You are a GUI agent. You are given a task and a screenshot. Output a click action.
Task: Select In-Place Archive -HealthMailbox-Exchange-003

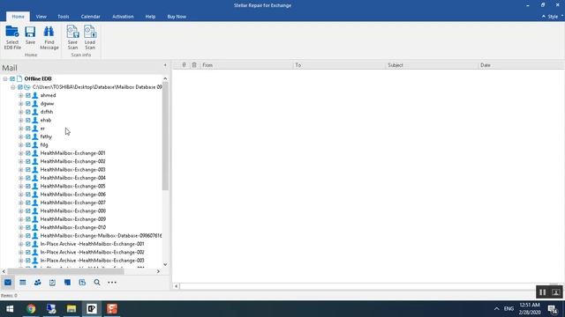click(92, 261)
